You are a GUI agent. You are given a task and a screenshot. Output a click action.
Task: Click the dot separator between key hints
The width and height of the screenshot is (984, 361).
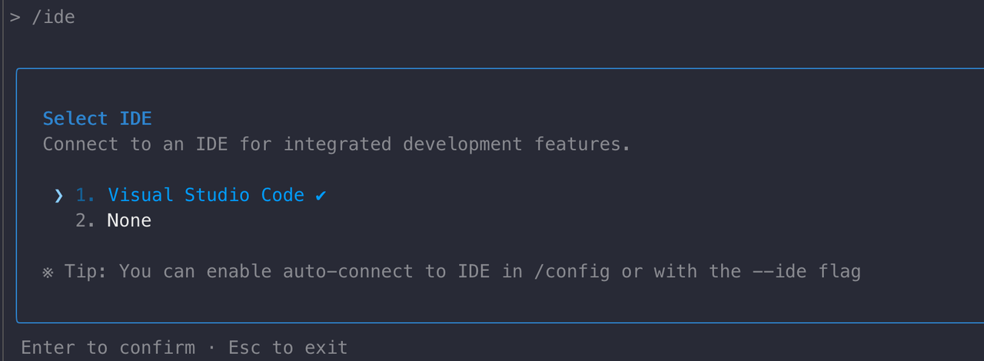(212, 348)
